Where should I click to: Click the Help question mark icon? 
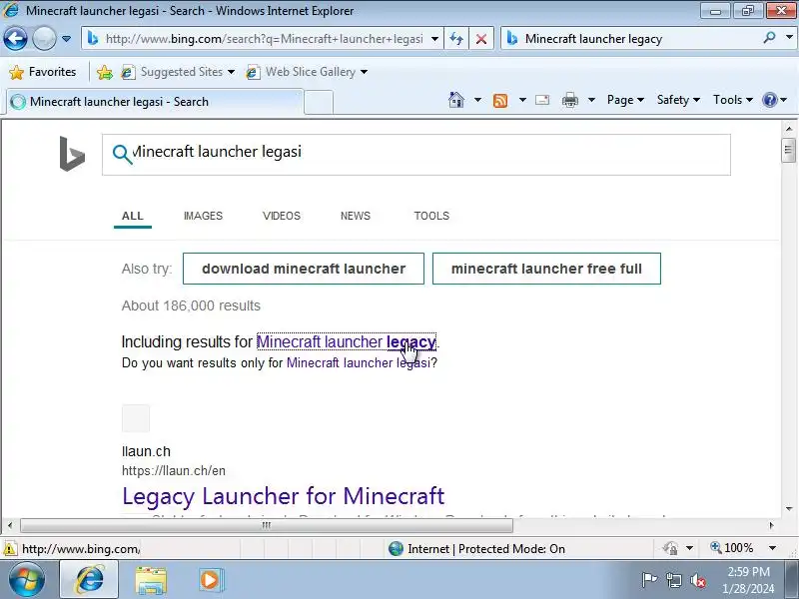tap(769, 100)
